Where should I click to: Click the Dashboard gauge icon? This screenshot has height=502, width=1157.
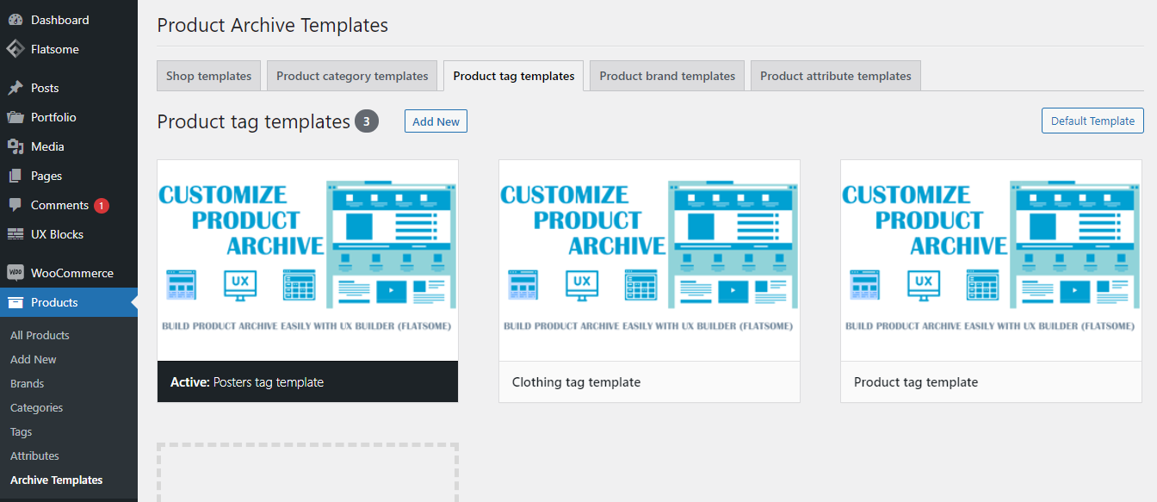[x=15, y=20]
